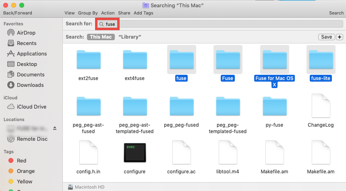Screen dimensions: 346x191
Task: Select the ChangeLog document icon
Action: (x=321, y=106)
